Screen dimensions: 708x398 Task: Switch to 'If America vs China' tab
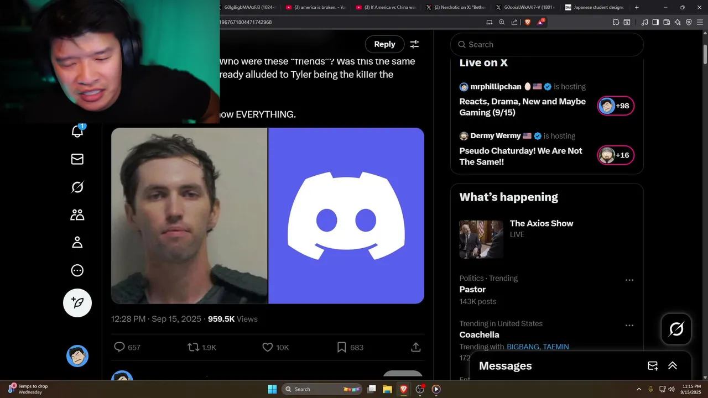386,7
